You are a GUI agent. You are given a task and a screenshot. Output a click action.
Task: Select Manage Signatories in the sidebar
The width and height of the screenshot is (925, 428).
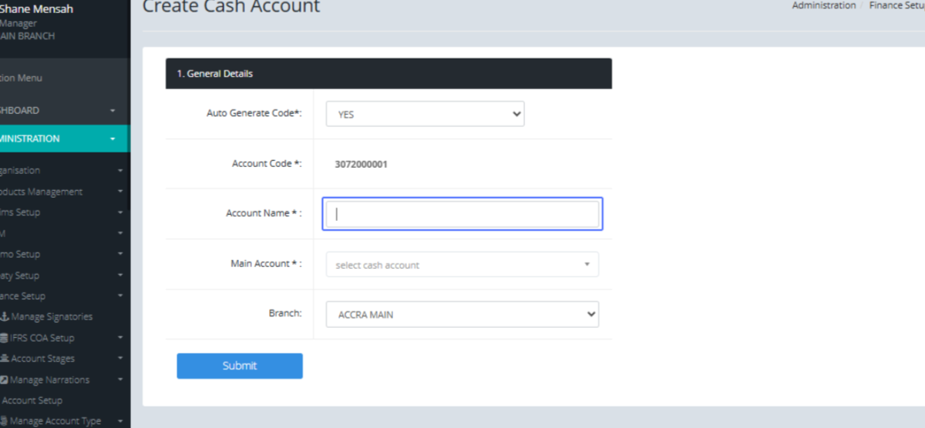click(x=51, y=317)
